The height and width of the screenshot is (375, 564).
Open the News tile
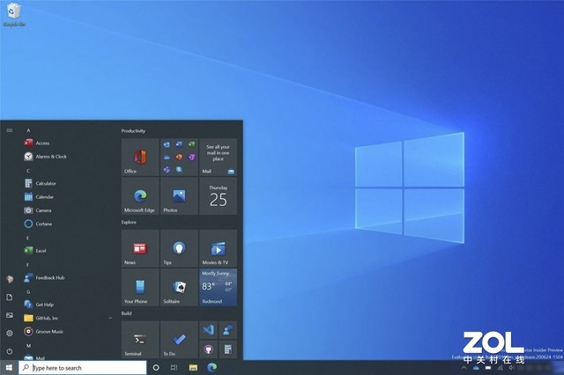(140, 248)
